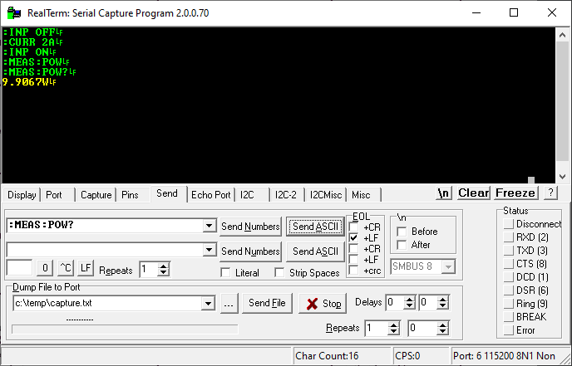The image size is (572, 366).
Task: Expand the capture.txt file path dropdown
Action: [208, 304]
